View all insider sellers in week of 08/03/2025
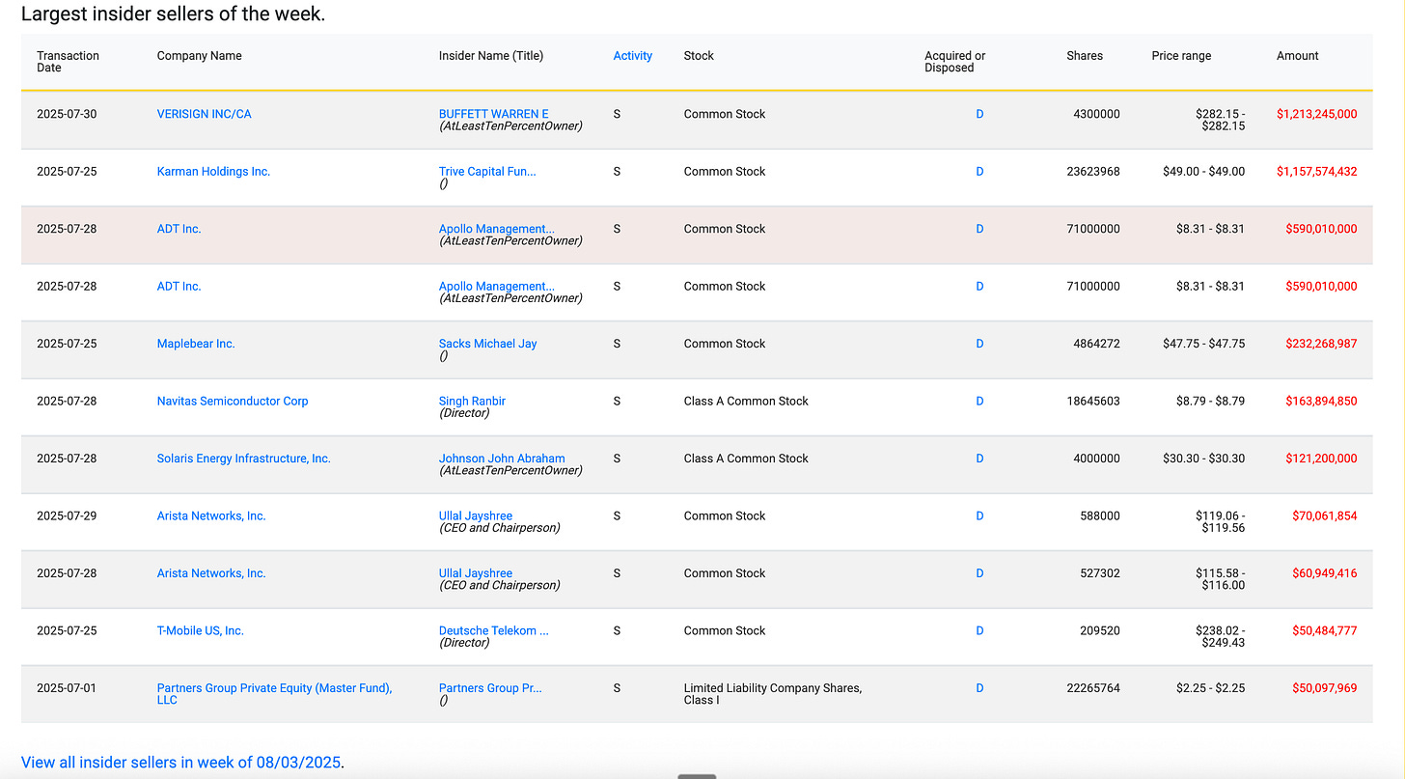 pyautogui.click(x=183, y=763)
